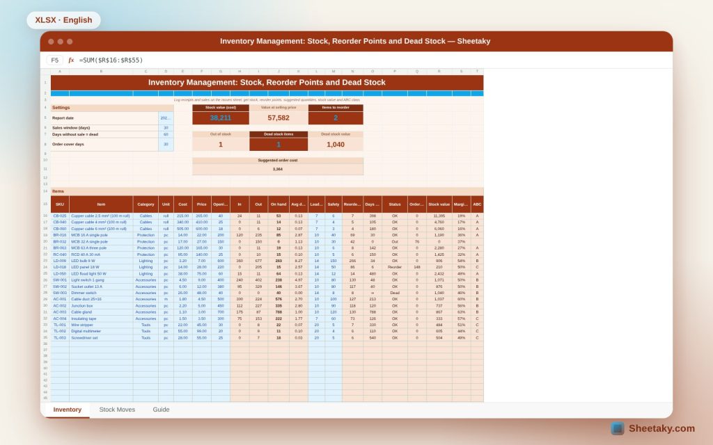Click the Sheetaky.com logo link
This screenshot has height=445, width=713.
point(653,428)
